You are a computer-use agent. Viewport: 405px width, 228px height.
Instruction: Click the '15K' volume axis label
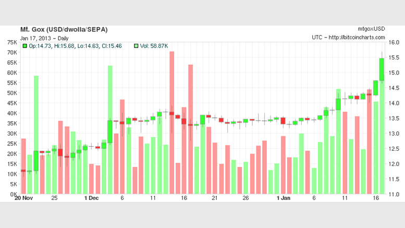point(12,164)
